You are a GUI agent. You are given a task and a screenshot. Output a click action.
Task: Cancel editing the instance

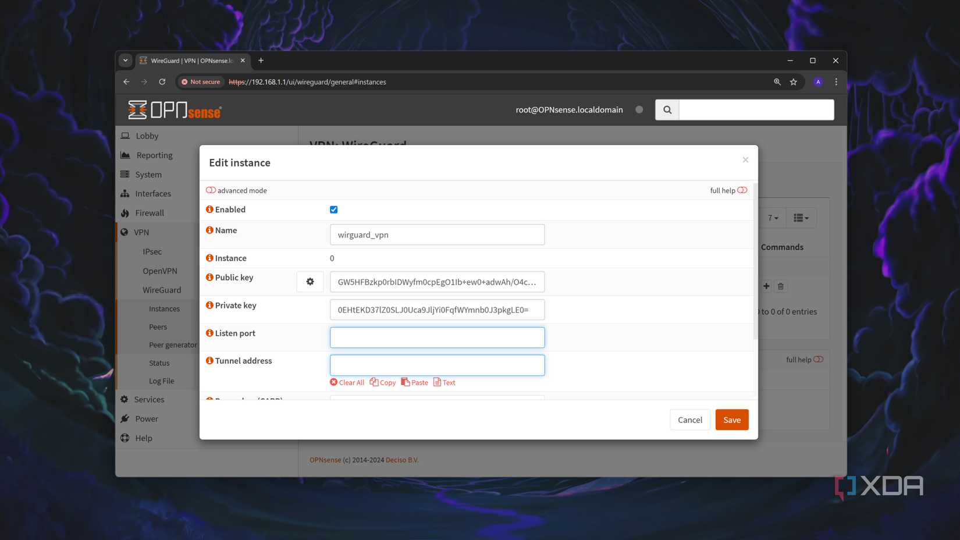click(689, 420)
